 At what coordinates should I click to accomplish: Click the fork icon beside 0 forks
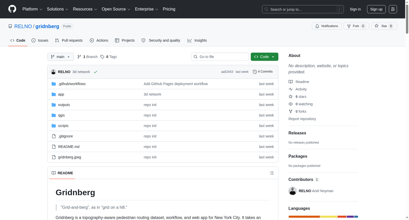tap(291, 111)
